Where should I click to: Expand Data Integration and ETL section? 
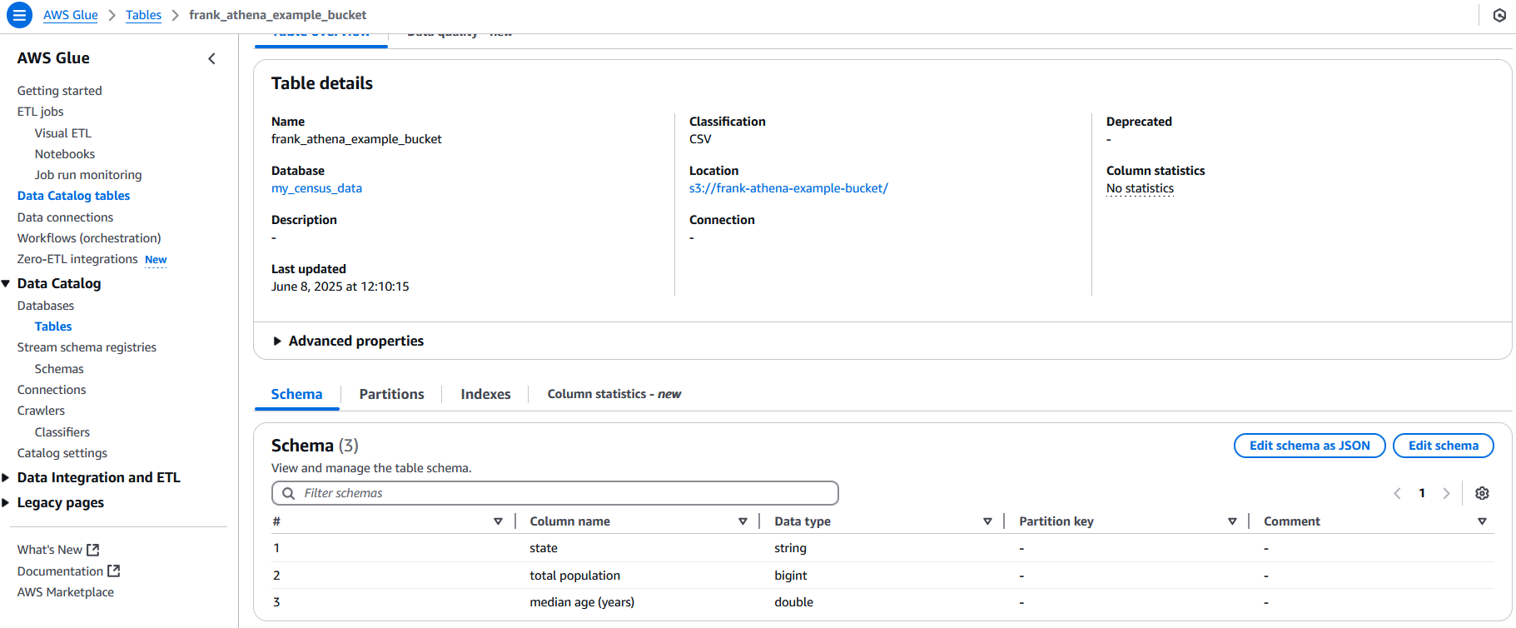pyautogui.click(x=6, y=477)
